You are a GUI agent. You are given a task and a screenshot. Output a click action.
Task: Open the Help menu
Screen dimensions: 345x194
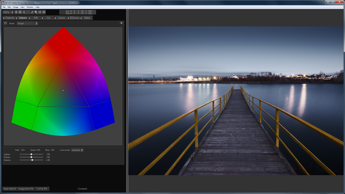38,7
